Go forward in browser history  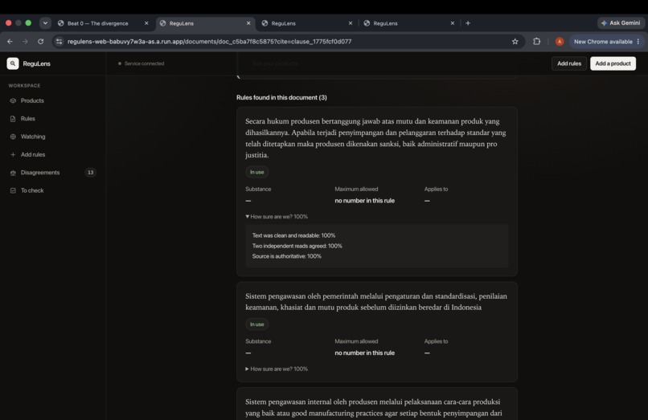(x=25, y=41)
